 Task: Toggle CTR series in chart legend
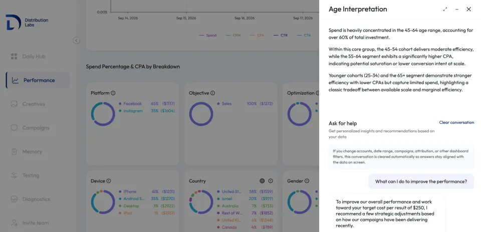(281, 35)
